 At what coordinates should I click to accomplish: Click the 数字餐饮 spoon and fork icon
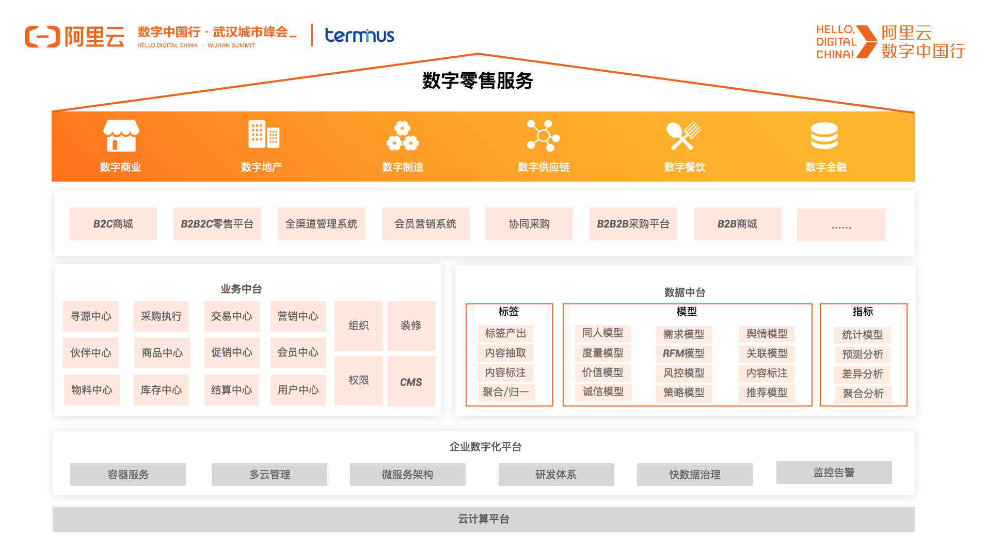click(x=683, y=136)
